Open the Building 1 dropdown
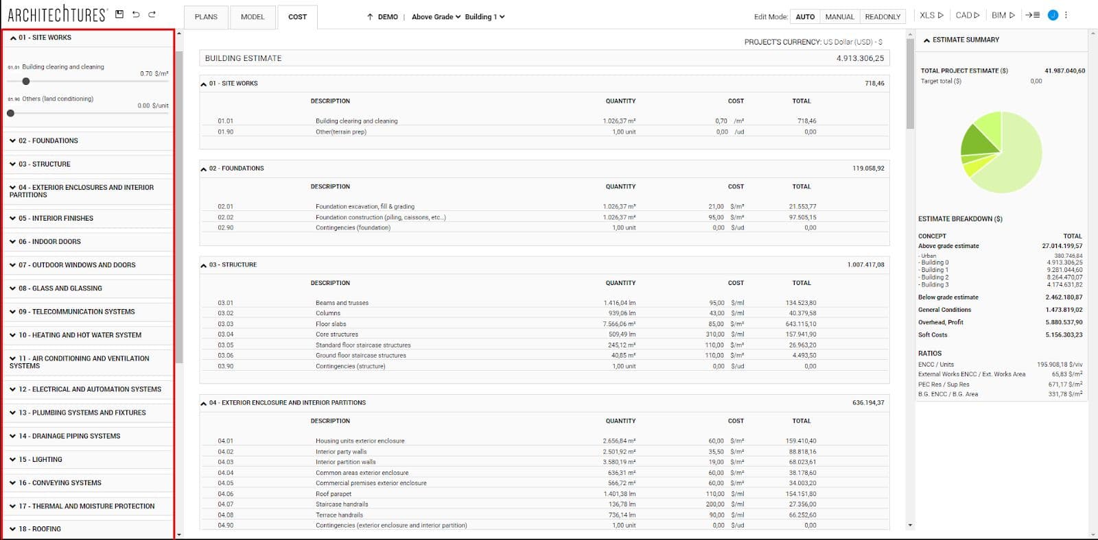Screen dimensions: 1098x540 (484, 17)
